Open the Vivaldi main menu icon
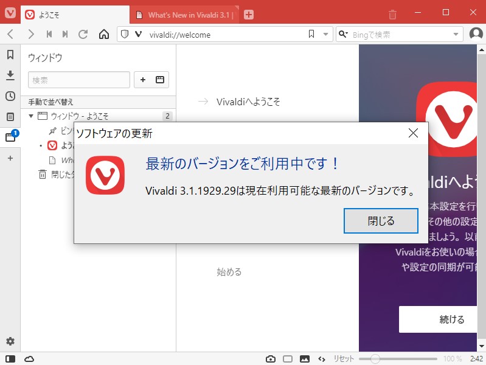 click(x=10, y=13)
